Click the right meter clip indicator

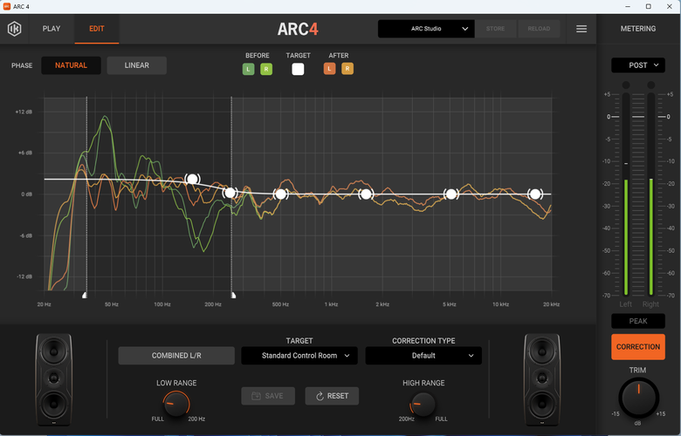click(650, 85)
